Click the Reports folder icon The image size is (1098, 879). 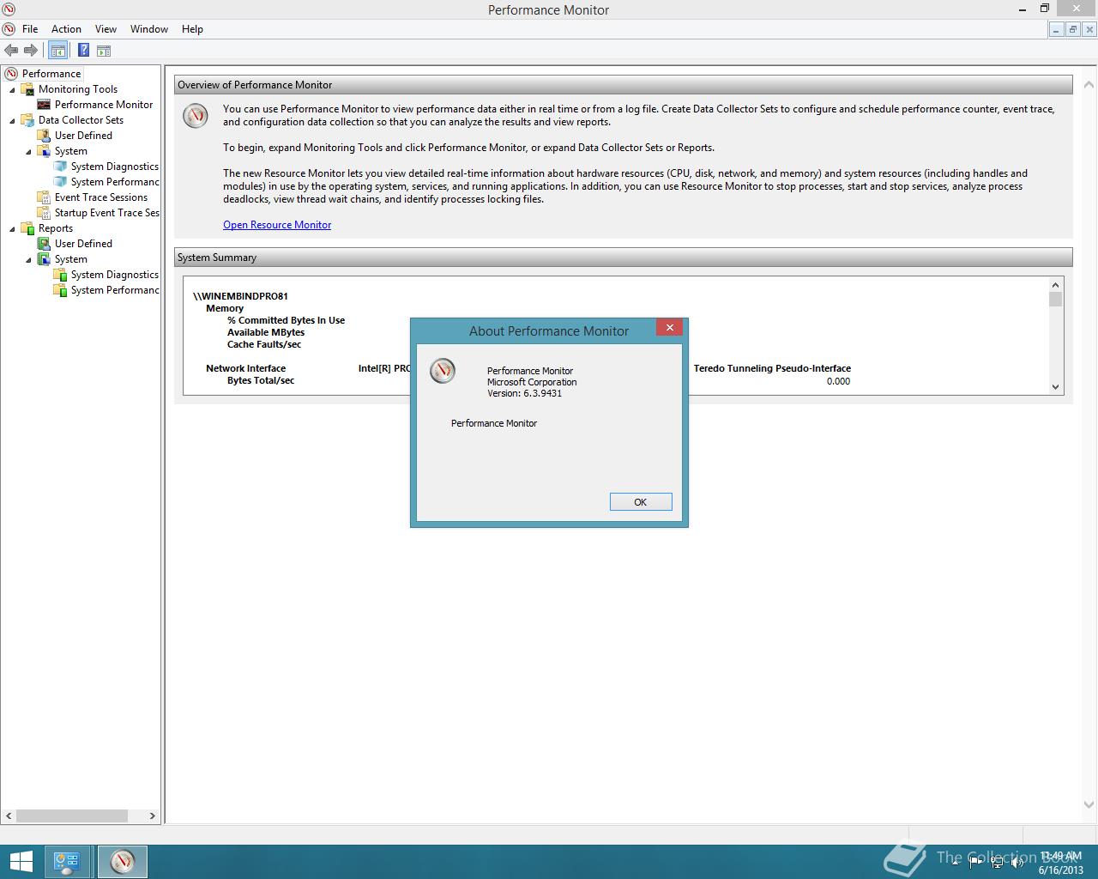(27, 228)
